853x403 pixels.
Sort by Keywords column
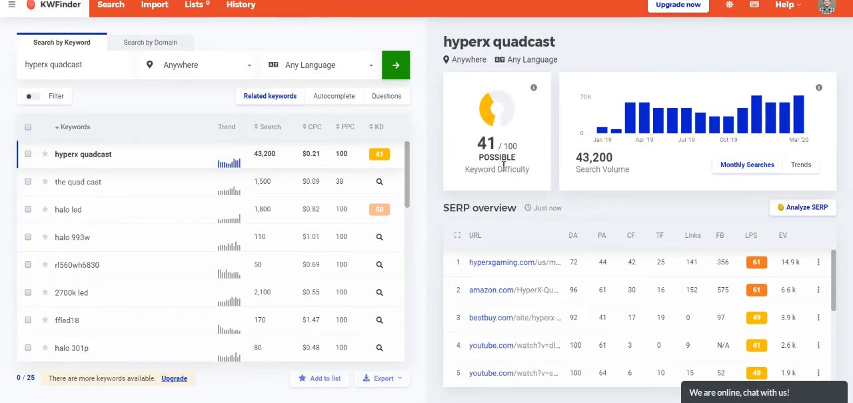tap(72, 127)
